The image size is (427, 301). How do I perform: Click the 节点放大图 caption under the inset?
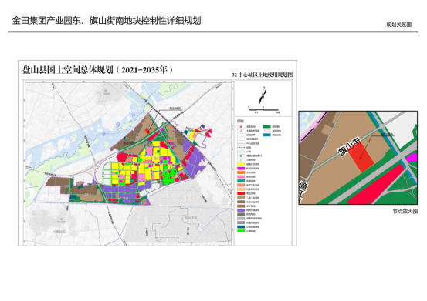click(x=405, y=211)
